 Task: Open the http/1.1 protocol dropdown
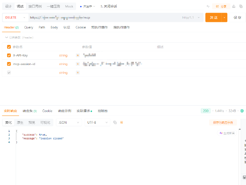(x=191, y=17)
